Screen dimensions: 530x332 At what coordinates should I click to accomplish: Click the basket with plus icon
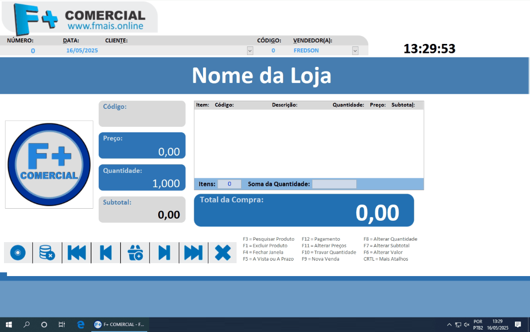click(135, 253)
